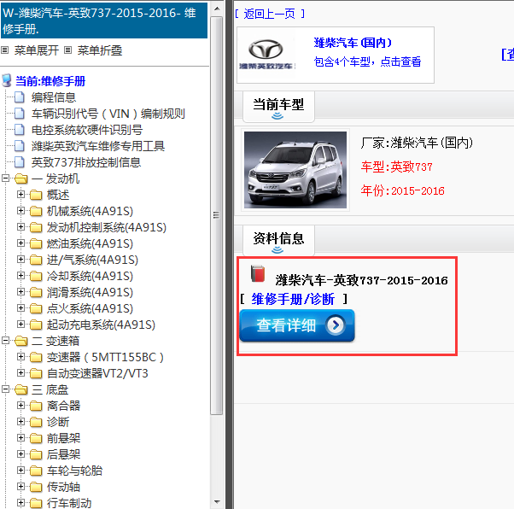Click page icon for 英致737排放控制信息
Screen dimensions: 514x509
tap(20, 162)
